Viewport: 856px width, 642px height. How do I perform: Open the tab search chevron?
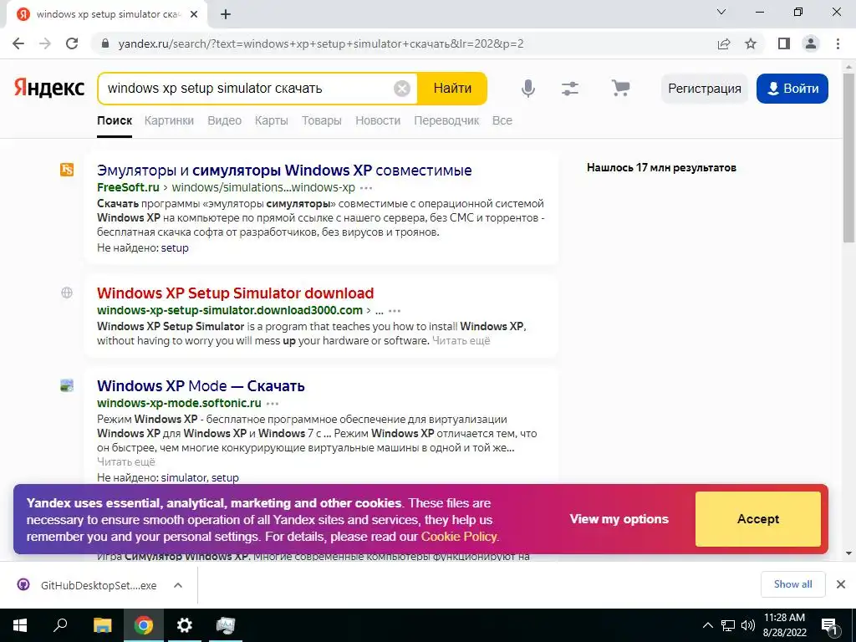(721, 12)
